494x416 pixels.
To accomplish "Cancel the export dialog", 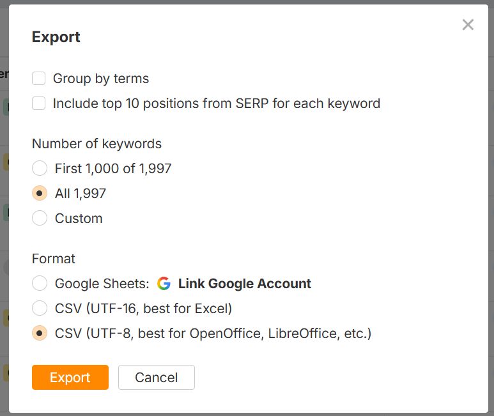I will pos(157,377).
